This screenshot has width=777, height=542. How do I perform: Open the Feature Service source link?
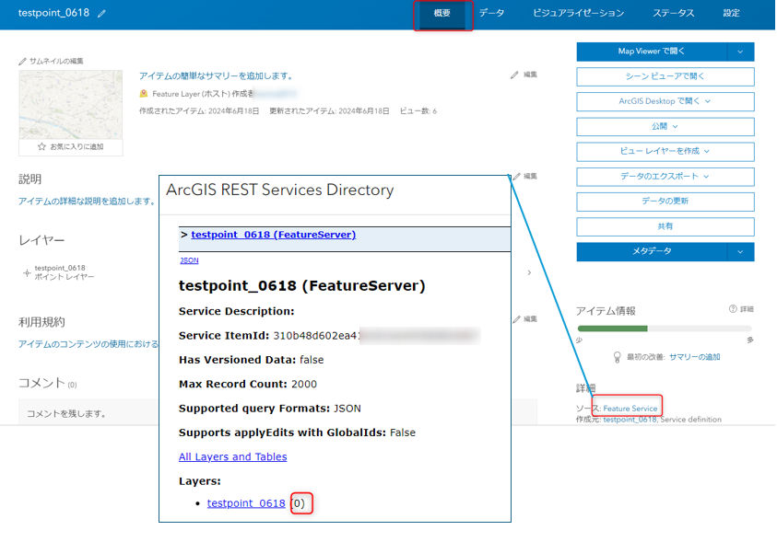click(x=630, y=409)
